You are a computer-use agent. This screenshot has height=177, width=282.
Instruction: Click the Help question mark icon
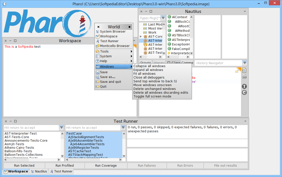pos(98,61)
